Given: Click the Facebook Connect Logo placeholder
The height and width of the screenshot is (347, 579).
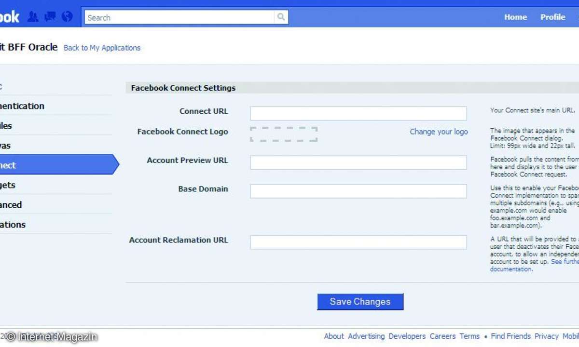Looking at the screenshot, I should pos(284,134).
